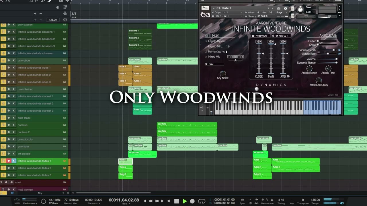The height and width of the screenshot is (206, 367).
Task: Open the Mozarteum room dropdown
Action: click(x=261, y=36)
